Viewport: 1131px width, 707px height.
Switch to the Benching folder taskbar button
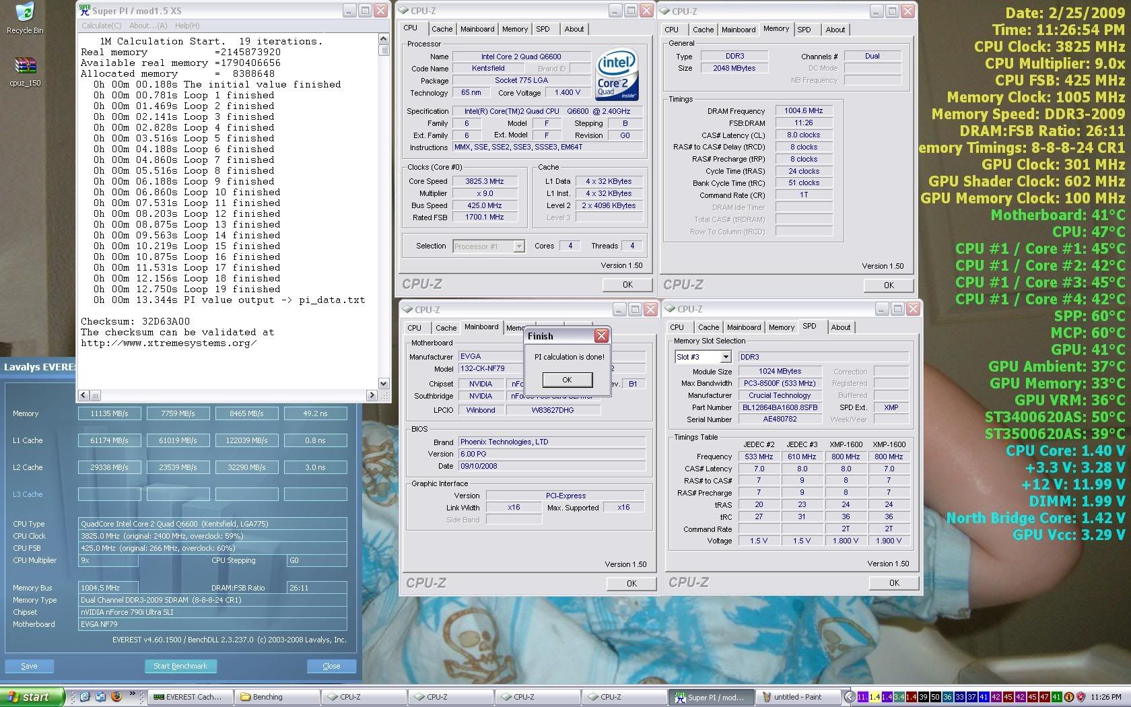[x=278, y=697]
